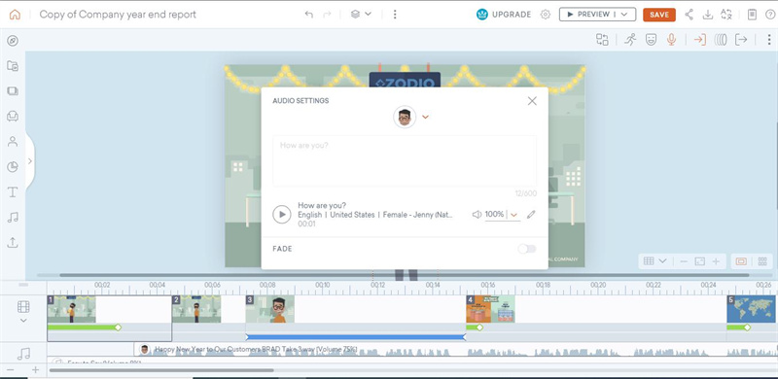Fit stage to screen icon

(x=699, y=261)
